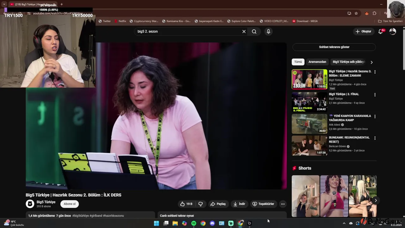Screen dimensions: 405x228
Task: Open the Big5 Türkiye channel name link
Action: 46,202
